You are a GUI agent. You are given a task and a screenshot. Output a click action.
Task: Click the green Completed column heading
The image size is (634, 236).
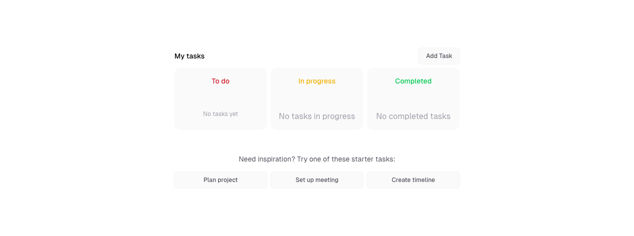pyautogui.click(x=413, y=81)
